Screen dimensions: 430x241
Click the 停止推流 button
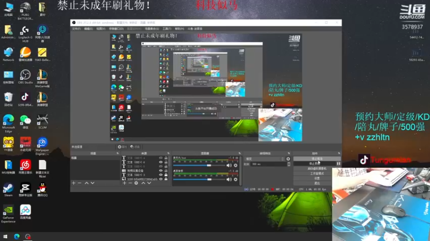coord(317,159)
